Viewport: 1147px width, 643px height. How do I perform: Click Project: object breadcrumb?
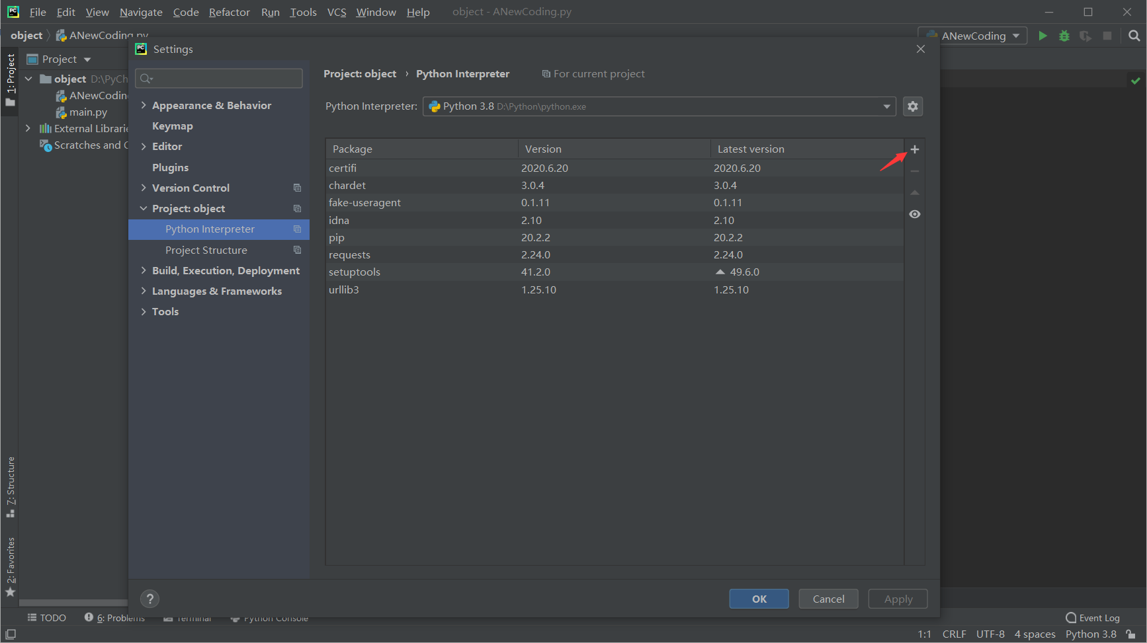360,74
